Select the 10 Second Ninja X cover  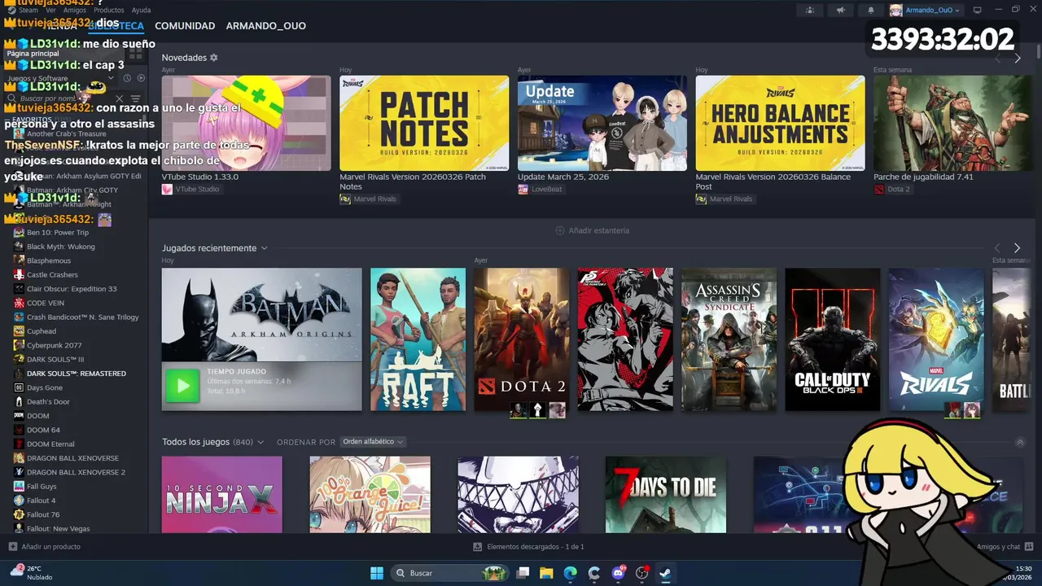(x=222, y=495)
